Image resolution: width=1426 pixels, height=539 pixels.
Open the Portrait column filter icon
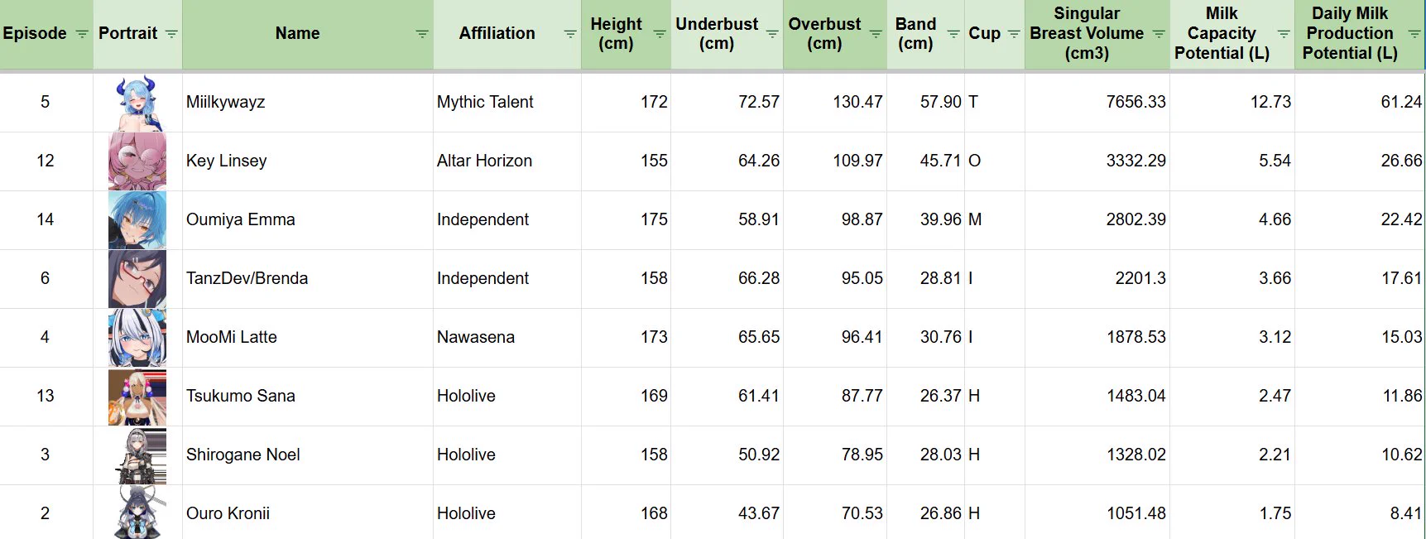point(171,34)
